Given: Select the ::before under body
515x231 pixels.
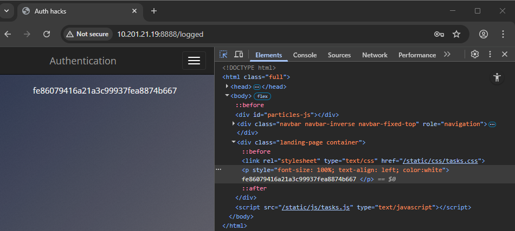Looking at the screenshot, I should tap(249, 105).
